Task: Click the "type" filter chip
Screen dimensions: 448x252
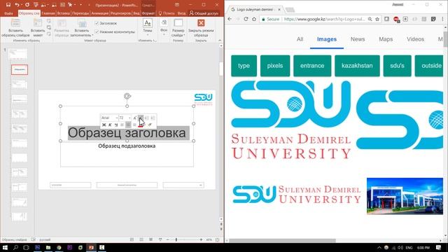Action: [244, 66]
